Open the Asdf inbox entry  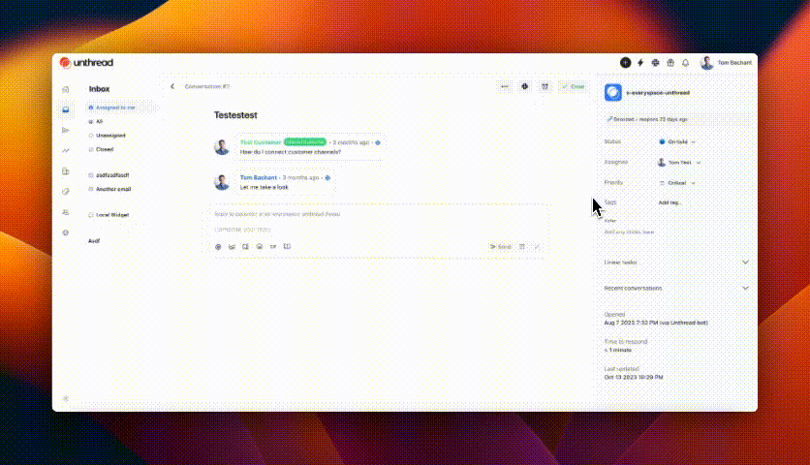[94, 241]
